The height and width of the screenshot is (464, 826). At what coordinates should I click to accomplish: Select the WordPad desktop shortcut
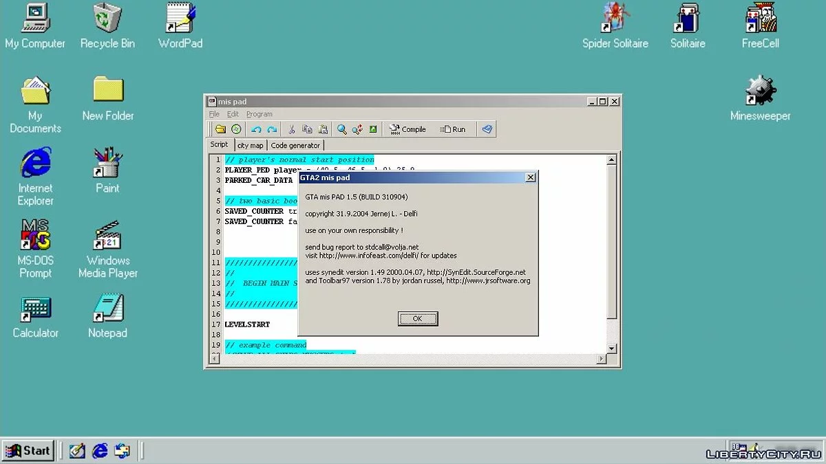pyautogui.click(x=180, y=26)
